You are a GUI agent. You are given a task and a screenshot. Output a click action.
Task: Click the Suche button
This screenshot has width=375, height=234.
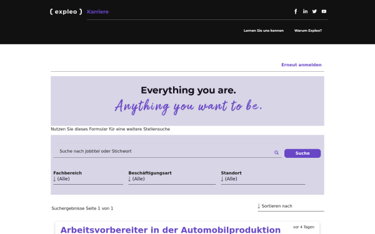point(302,154)
